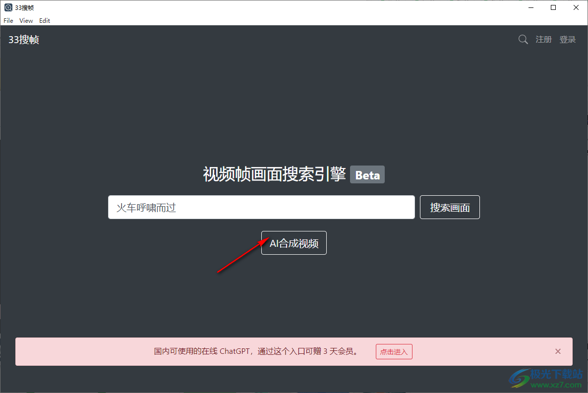Open the Edit menu
The width and height of the screenshot is (588, 393).
point(45,21)
